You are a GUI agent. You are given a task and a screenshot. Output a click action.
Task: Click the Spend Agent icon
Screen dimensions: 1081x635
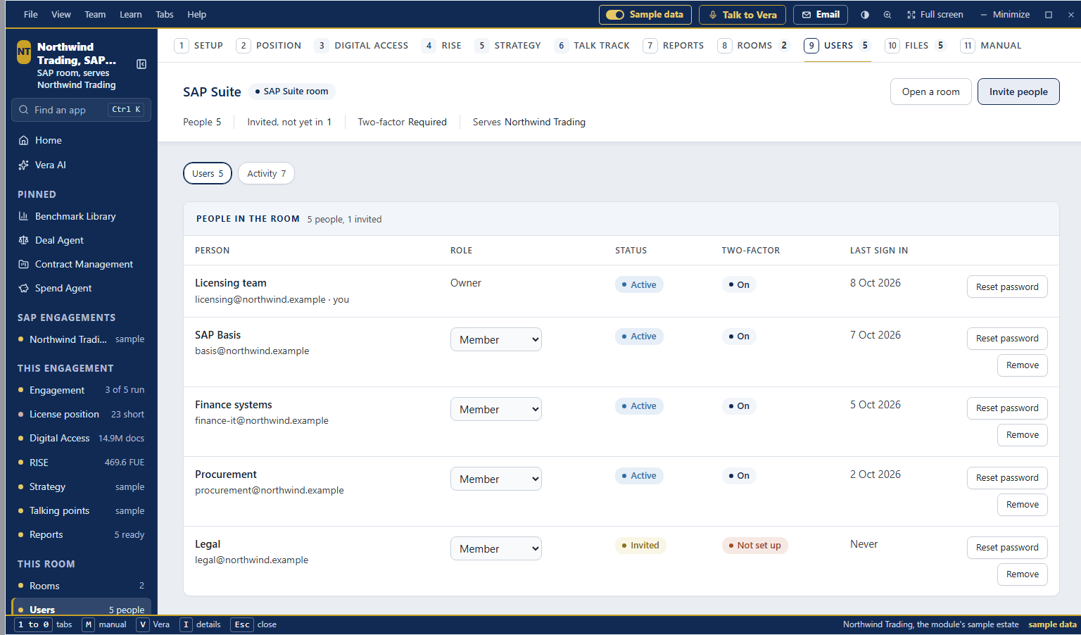(x=24, y=288)
